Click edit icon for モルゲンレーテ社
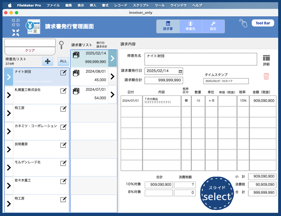 [x=63, y=163]
